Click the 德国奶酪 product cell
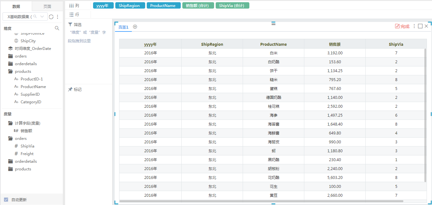Viewport: 432px width, 205px height. tap(273, 98)
